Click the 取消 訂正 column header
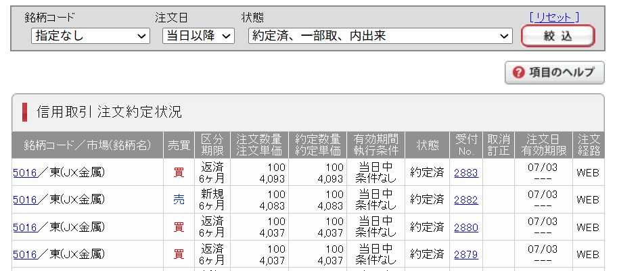 click(x=499, y=145)
